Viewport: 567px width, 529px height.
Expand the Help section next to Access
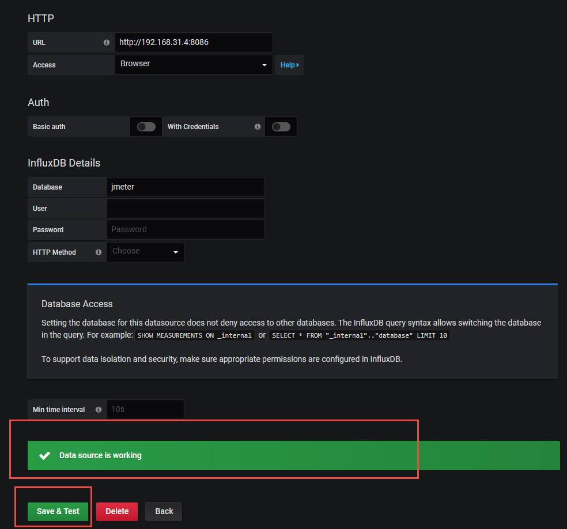289,65
